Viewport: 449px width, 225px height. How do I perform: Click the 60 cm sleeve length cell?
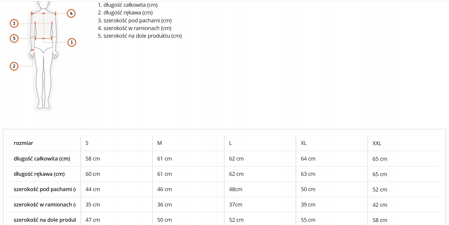[93, 174]
